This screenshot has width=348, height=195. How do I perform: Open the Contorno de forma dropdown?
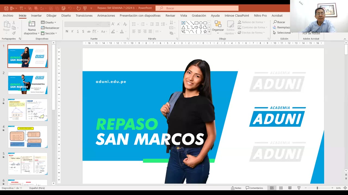(253, 27)
